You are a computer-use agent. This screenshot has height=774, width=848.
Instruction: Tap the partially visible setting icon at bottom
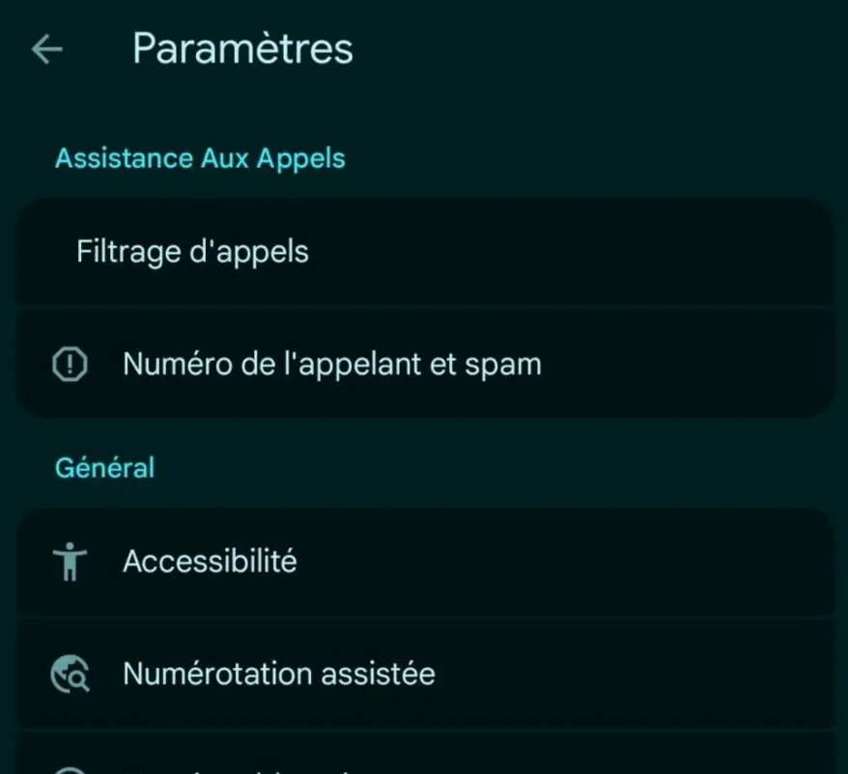point(70,767)
